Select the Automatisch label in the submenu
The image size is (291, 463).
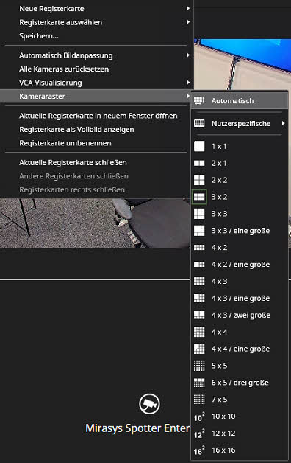click(232, 101)
